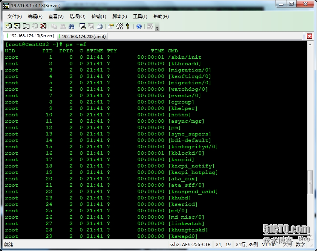Click the Disconnect red X icon
Viewport: 317px width, 251px height.
pyautogui.click(x=43, y=26)
